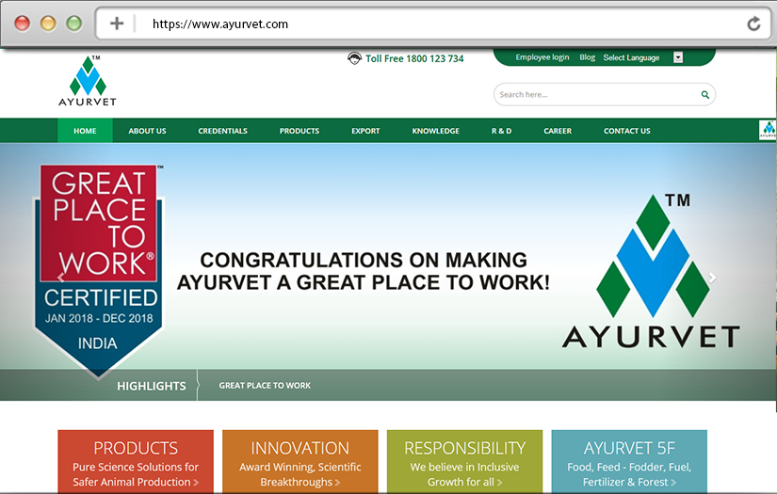Click the browser address bar URL

click(x=220, y=24)
